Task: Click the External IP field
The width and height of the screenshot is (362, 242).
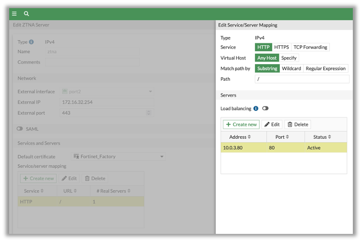Action: 107,102
